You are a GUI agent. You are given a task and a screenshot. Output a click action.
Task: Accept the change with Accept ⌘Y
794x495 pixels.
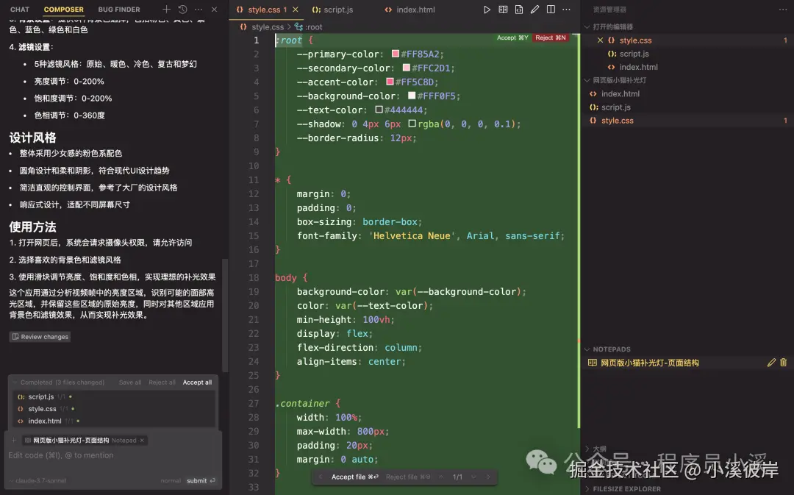(512, 38)
